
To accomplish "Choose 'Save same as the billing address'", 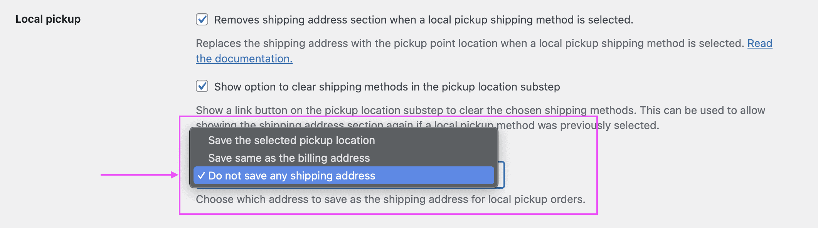I will pos(289,158).
